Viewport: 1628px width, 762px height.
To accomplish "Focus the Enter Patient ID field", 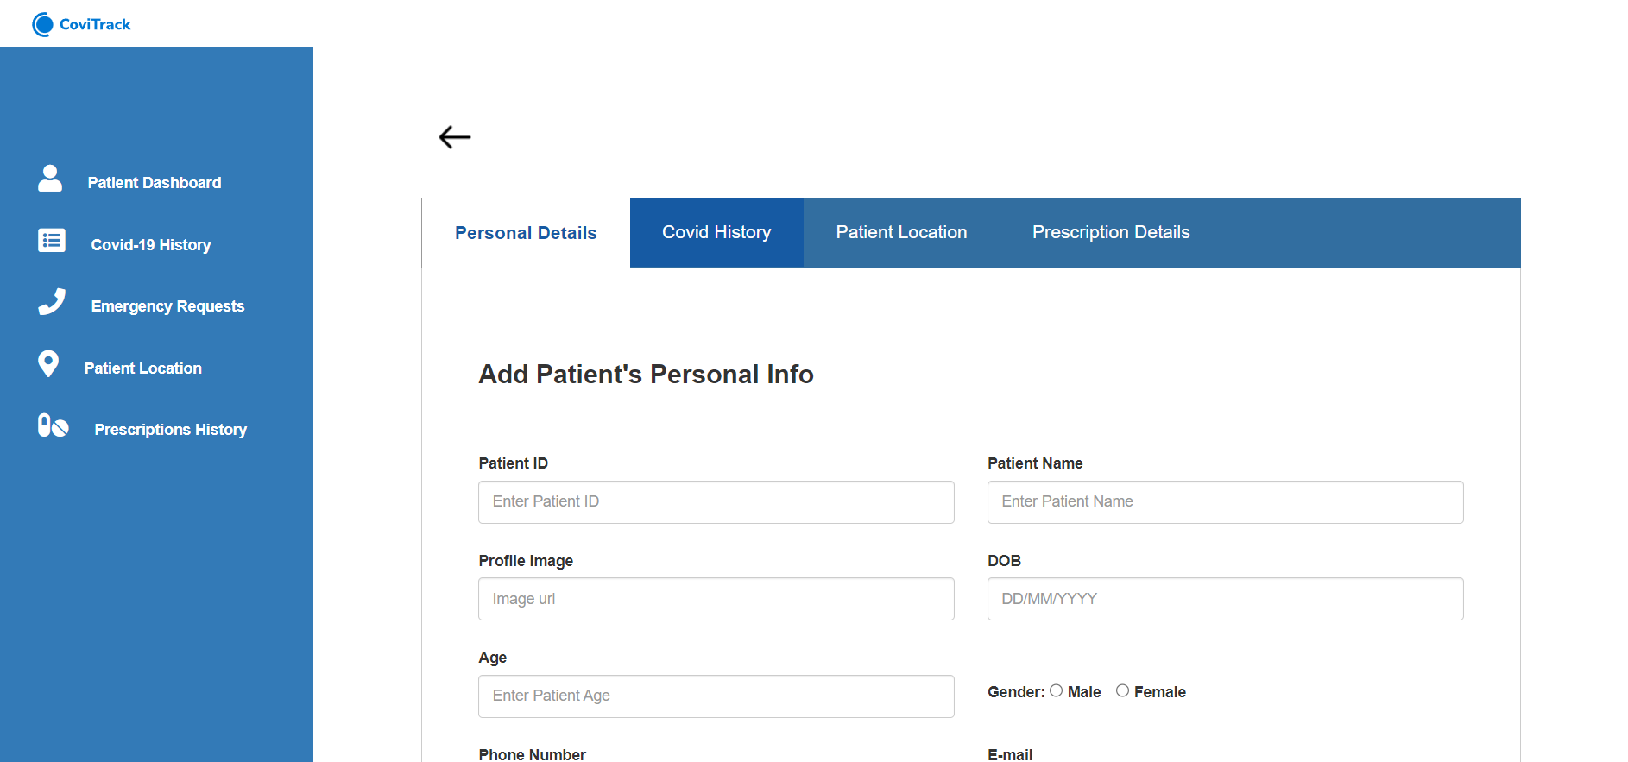I will (716, 502).
